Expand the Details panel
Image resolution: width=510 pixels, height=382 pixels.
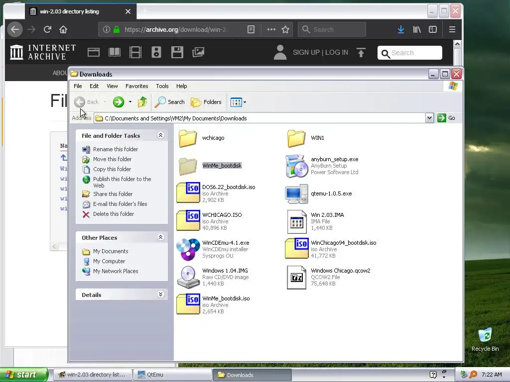(x=160, y=294)
